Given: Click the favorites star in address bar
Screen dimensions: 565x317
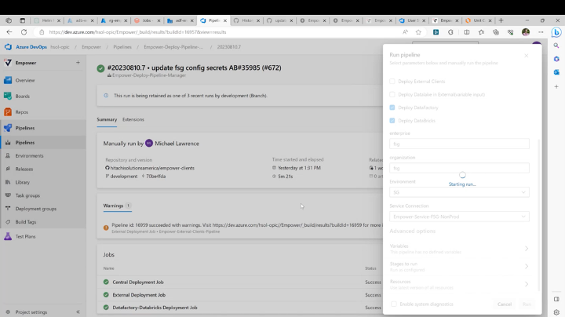Looking at the screenshot, I should coord(418,32).
